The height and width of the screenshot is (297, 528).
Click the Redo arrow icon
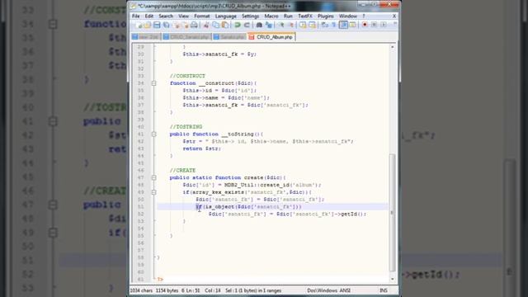(247, 25)
